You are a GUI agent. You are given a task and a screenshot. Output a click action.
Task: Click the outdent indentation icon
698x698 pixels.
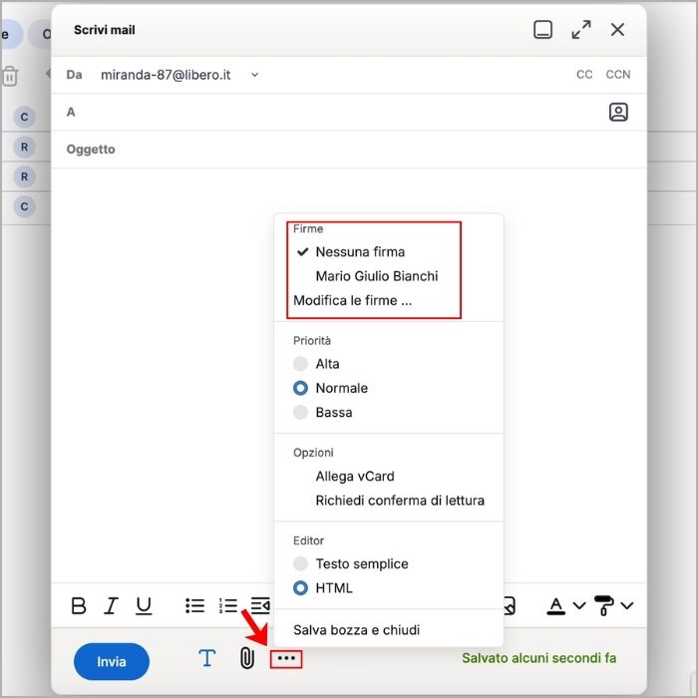(x=260, y=605)
